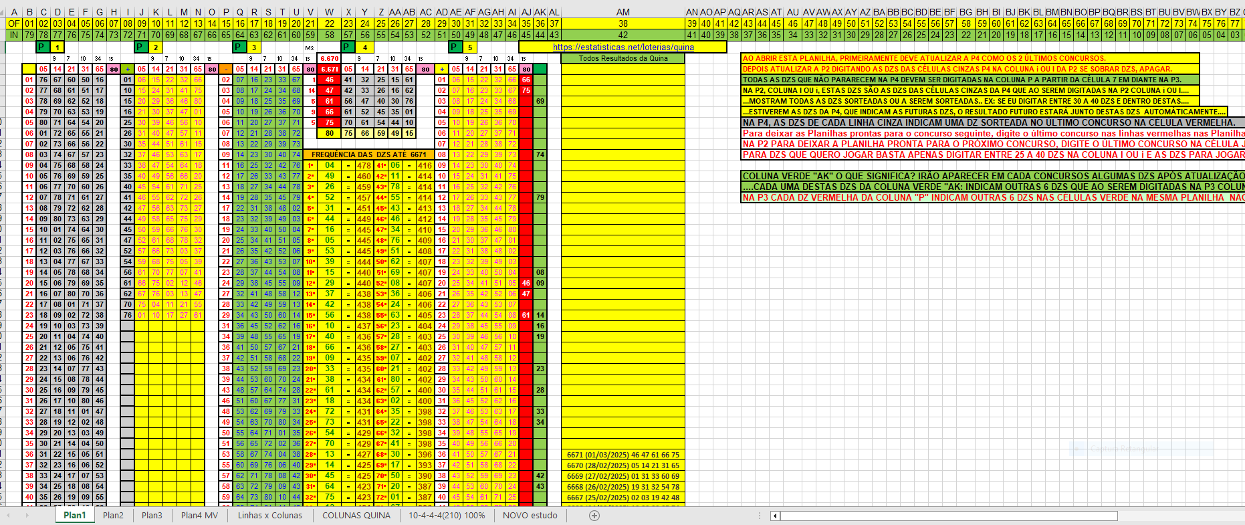
Task: Select the orange '-' cell in column P
Action: pos(226,69)
